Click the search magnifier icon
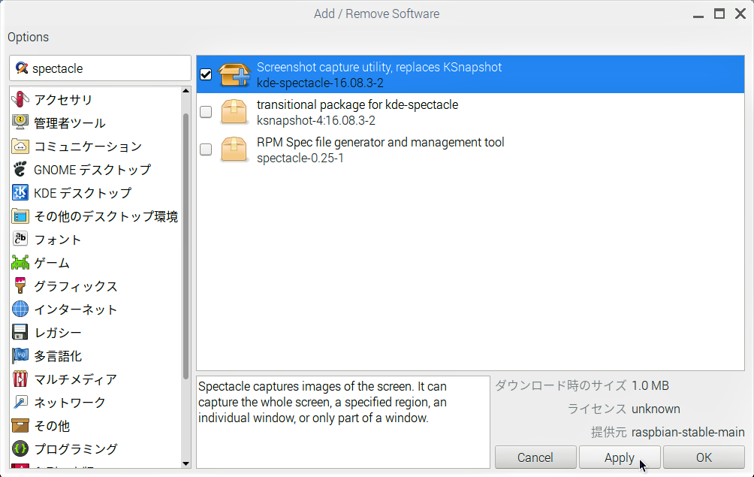 click(22, 68)
